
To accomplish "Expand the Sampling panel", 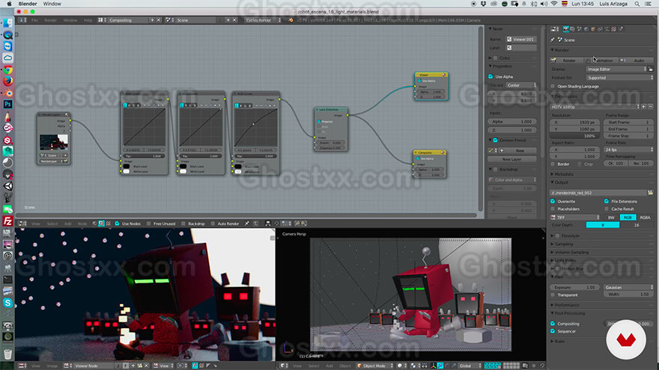I will 564,244.
